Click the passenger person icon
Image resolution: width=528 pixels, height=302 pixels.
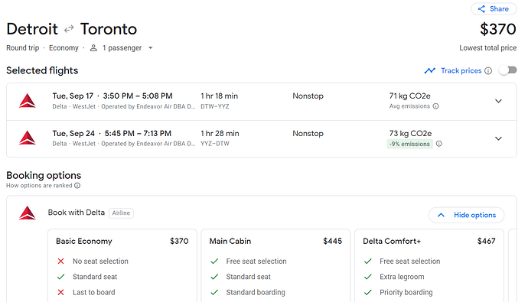click(93, 48)
